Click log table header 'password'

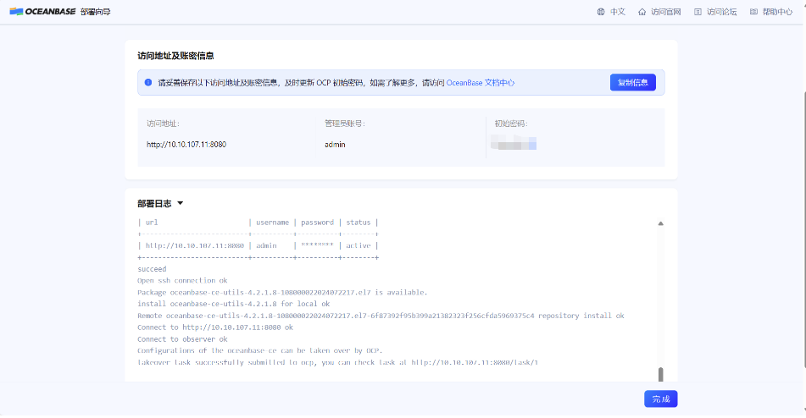pos(317,222)
